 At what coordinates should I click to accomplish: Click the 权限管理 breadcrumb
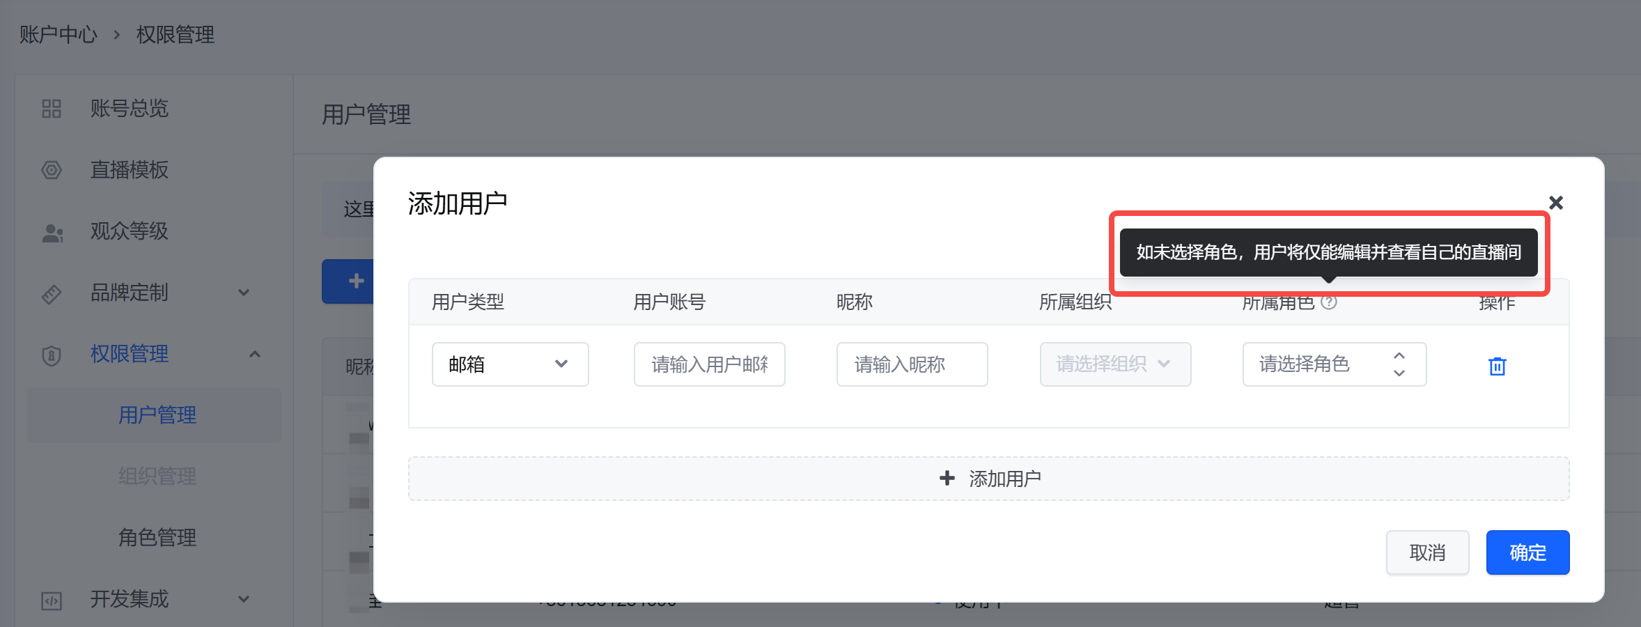coord(176,35)
